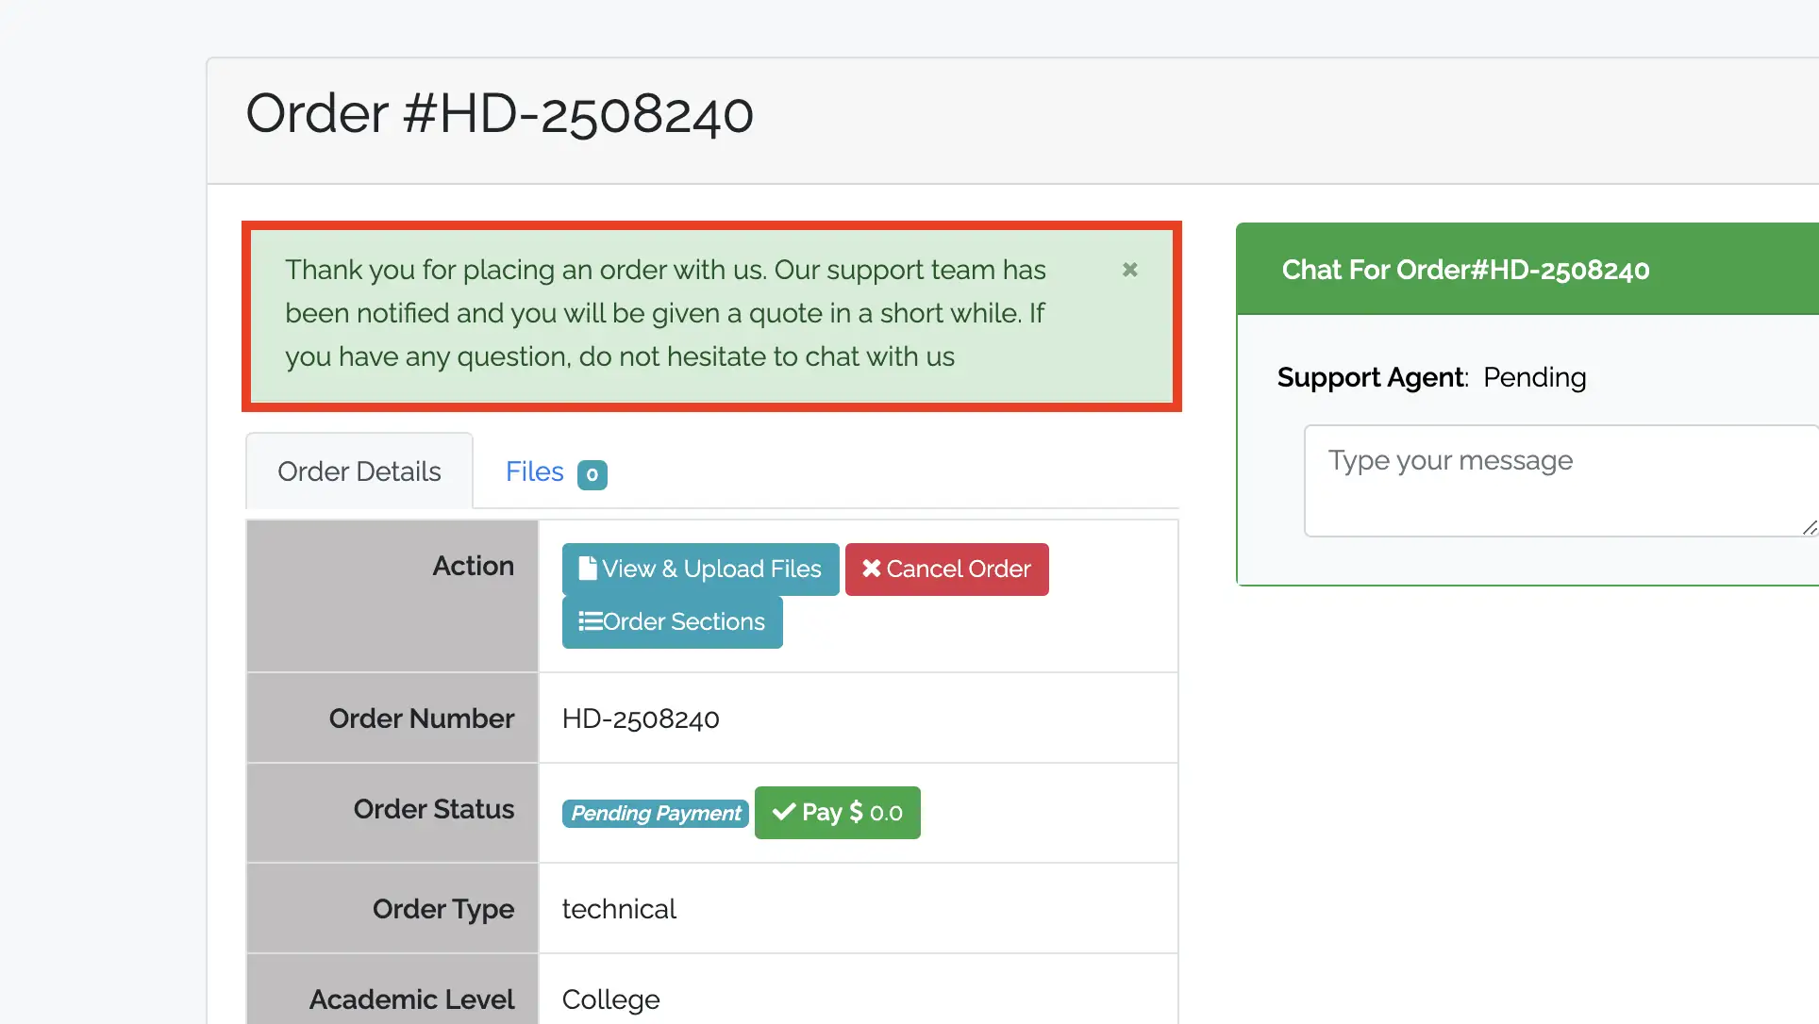Viewport: 1819px width, 1024px height.
Task: Dismiss the thank-you alert with the X
Action: coord(1129,270)
